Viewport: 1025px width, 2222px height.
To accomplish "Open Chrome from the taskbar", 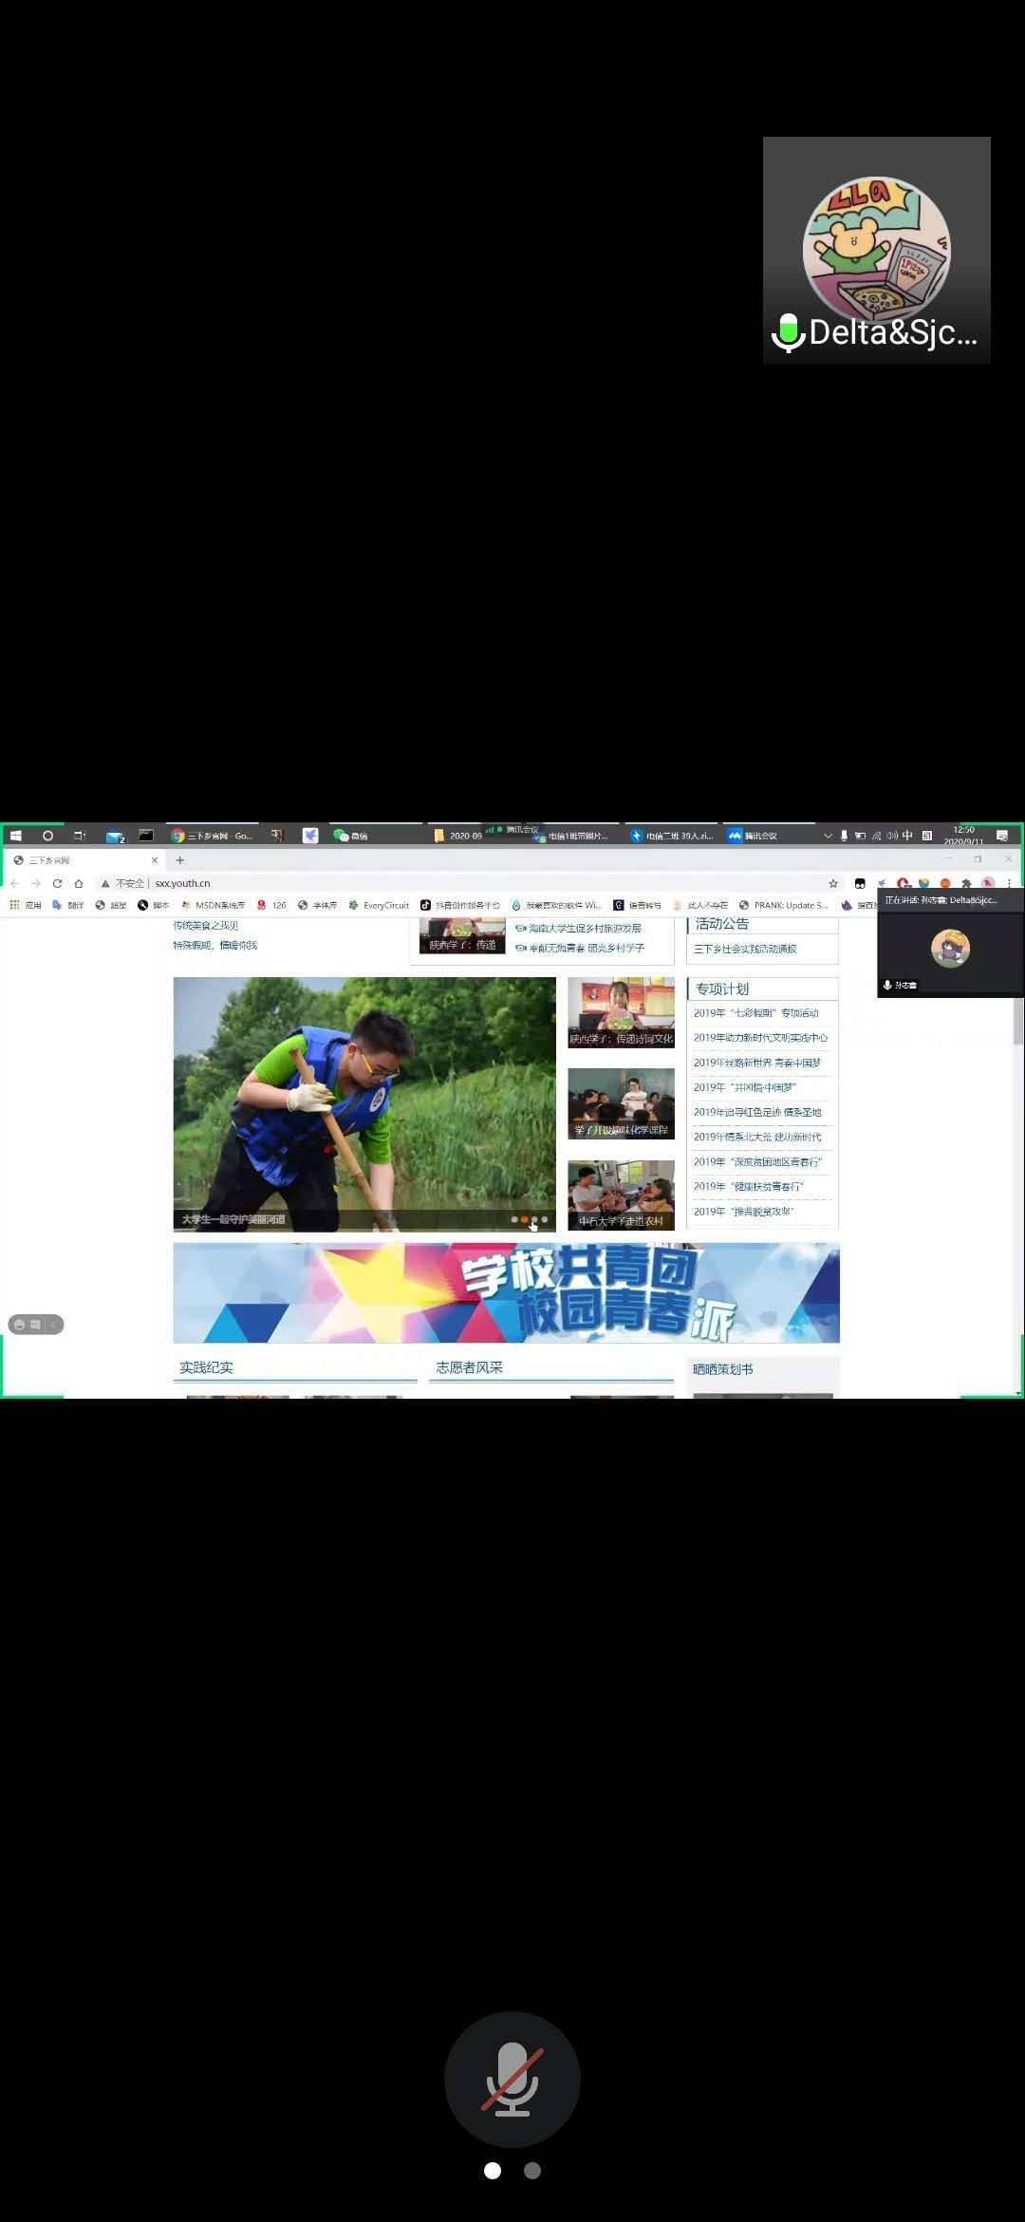I will pos(213,836).
